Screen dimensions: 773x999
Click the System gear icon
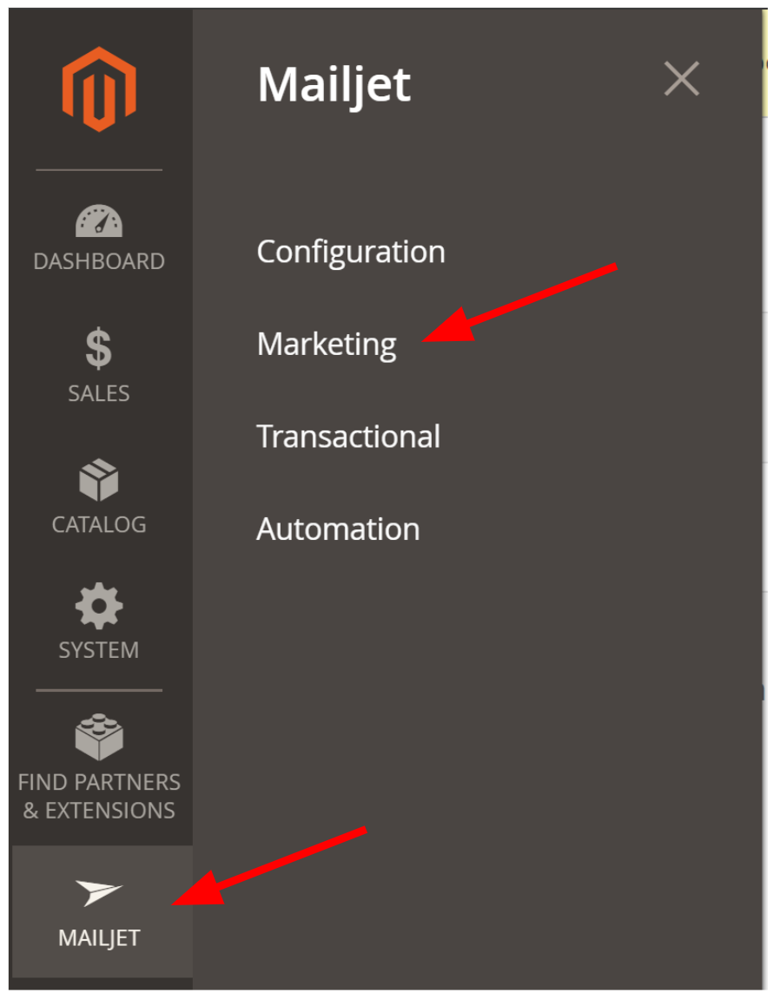[x=99, y=605]
